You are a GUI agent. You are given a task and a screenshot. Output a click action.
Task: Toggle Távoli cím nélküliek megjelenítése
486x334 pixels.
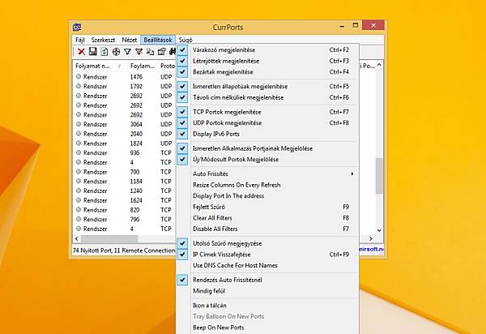click(267, 97)
